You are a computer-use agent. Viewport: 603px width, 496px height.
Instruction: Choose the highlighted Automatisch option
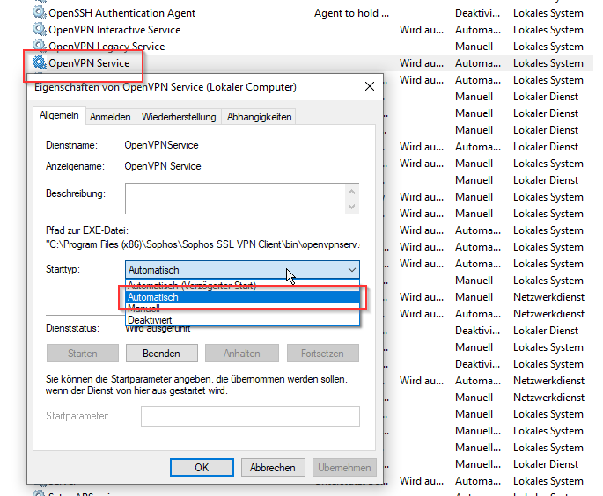242,297
